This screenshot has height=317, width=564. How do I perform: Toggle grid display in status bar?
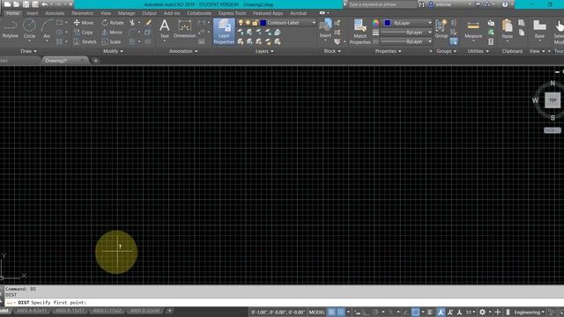[x=331, y=312]
